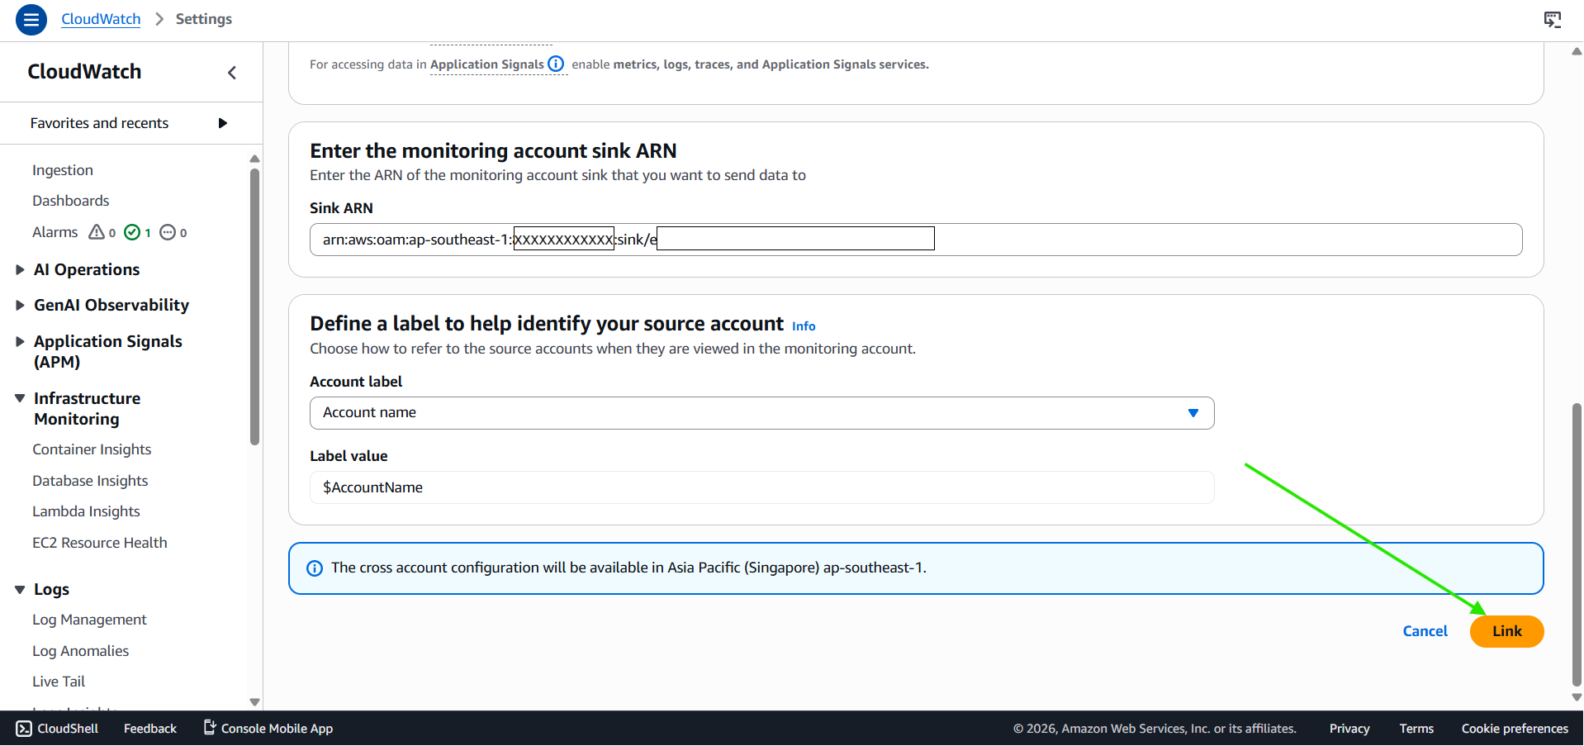This screenshot has height=746, width=1584.
Task: Open Cookie preferences
Action: click(1515, 728)
